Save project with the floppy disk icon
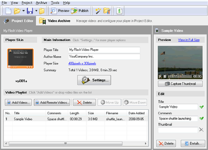Image resolution: width=208 pixels, height=150 pixels. pyautogui.click(x=30, y=11)
